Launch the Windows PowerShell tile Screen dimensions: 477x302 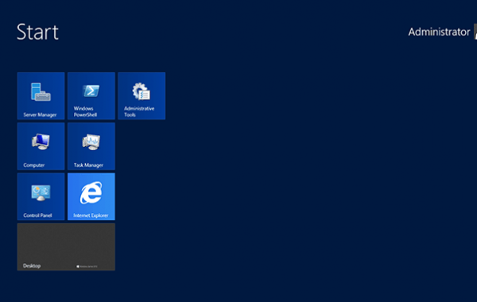(91, 96)
